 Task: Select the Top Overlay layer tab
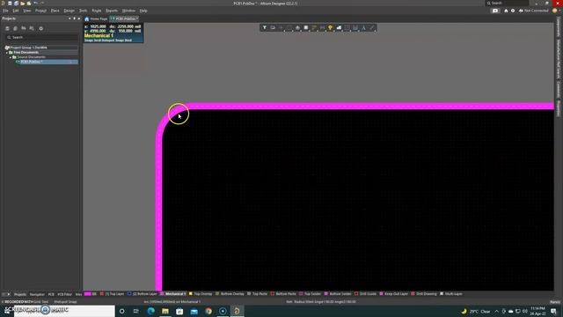pyautogui.click(x=201, y=294)
